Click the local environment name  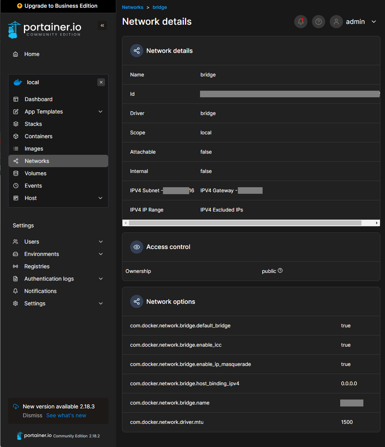[x=33, y=82]
